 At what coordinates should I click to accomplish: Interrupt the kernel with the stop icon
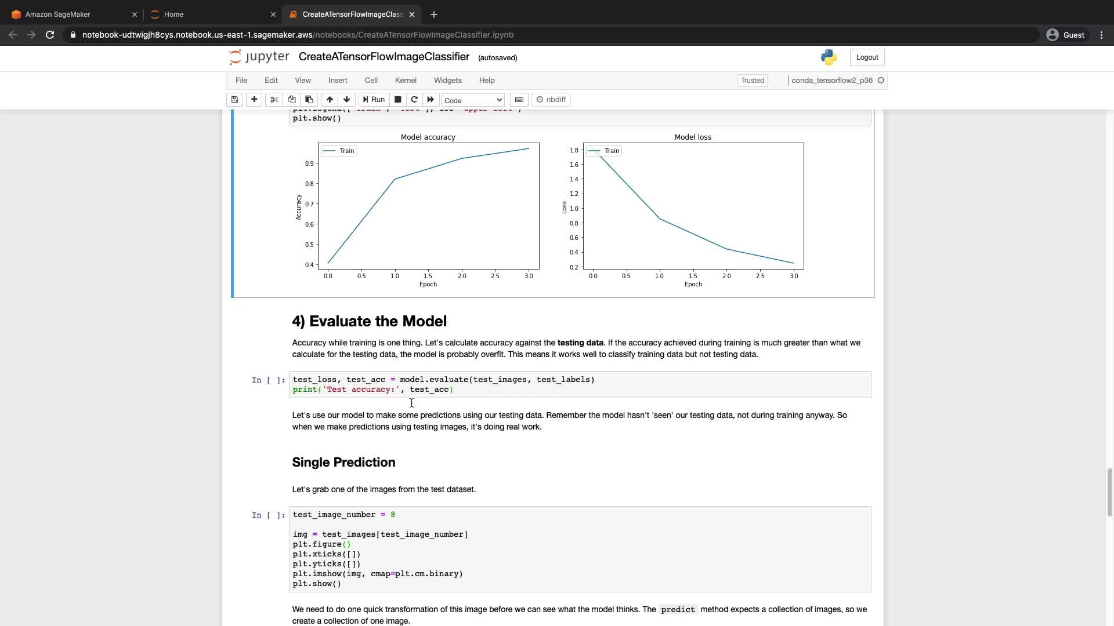[x=398, y=100]
